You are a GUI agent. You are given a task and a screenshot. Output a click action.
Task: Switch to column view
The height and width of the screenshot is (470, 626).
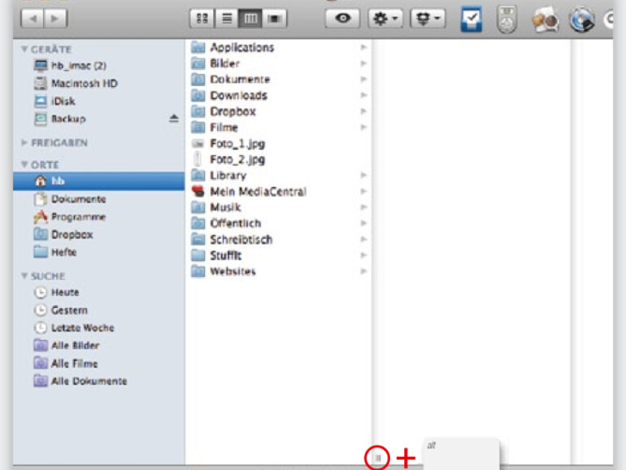[250, 19]
